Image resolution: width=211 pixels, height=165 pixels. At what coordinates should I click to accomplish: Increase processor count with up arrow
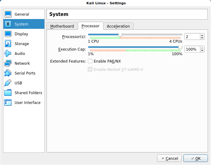coord(202,35)
